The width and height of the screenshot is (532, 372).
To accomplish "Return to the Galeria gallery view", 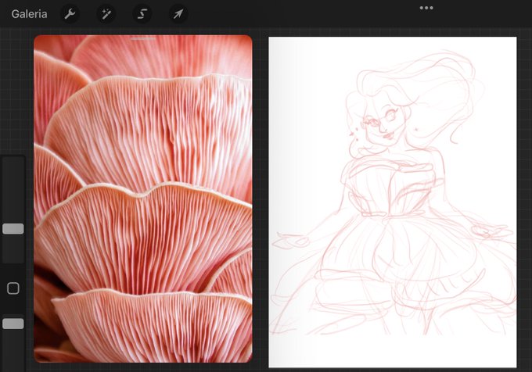I will 29,14.
